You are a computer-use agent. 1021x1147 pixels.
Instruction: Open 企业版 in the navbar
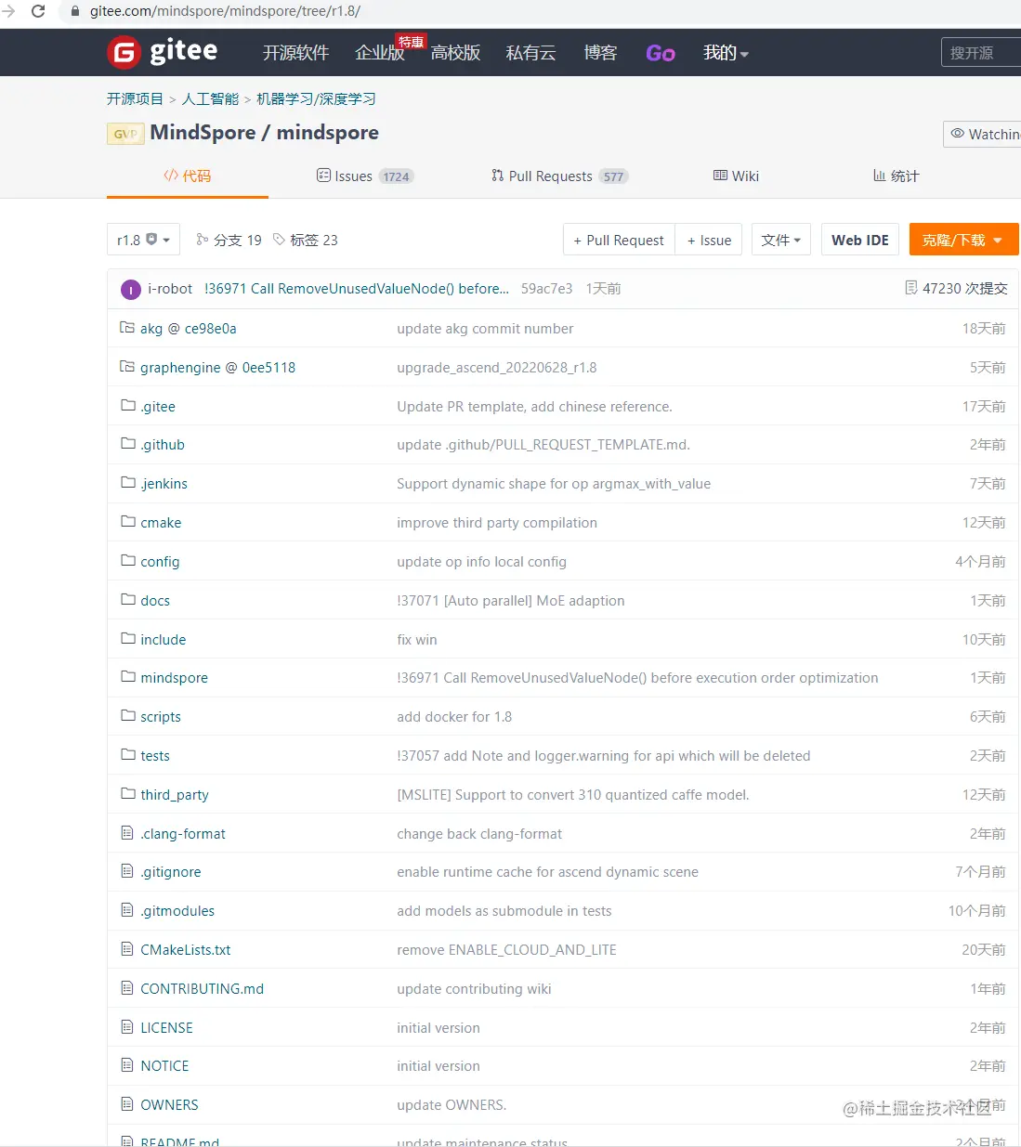point(380,53)
